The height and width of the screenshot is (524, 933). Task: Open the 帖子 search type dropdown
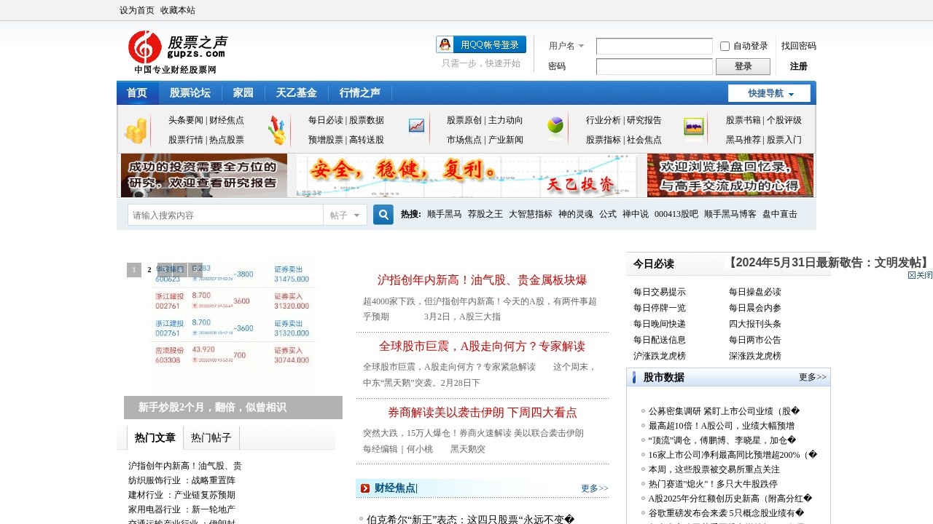tap(344, 214)
